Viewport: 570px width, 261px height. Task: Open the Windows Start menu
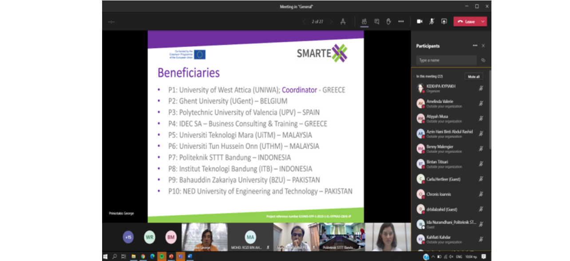point(106,257)
